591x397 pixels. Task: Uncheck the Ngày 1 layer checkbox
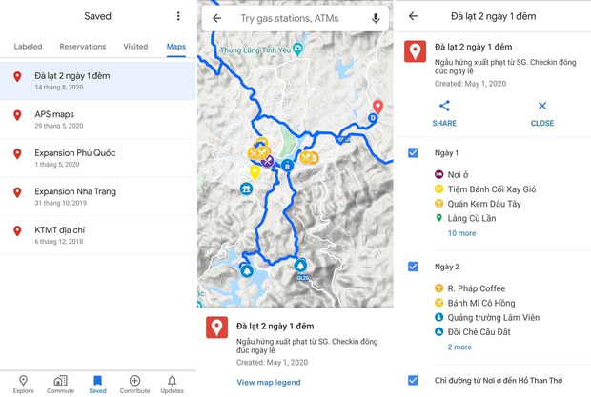click(x=413, y=153)
